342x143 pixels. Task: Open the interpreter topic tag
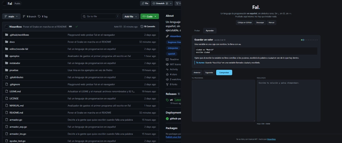pos(173,48)
